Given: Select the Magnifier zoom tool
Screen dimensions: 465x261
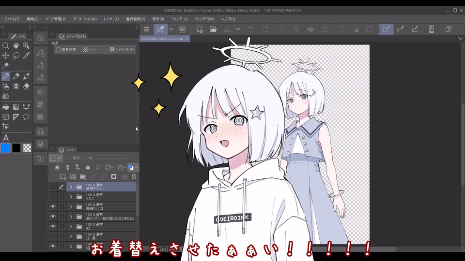Looking at the screenshot, I should coord(6,45).
